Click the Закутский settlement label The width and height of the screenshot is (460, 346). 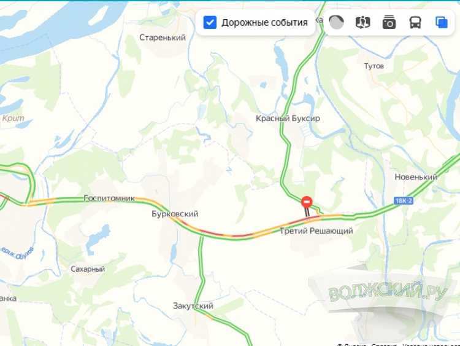193,305
